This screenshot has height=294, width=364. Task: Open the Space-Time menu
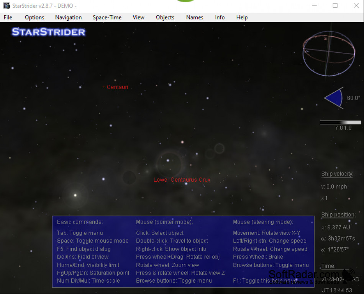(x=107, y=17)
